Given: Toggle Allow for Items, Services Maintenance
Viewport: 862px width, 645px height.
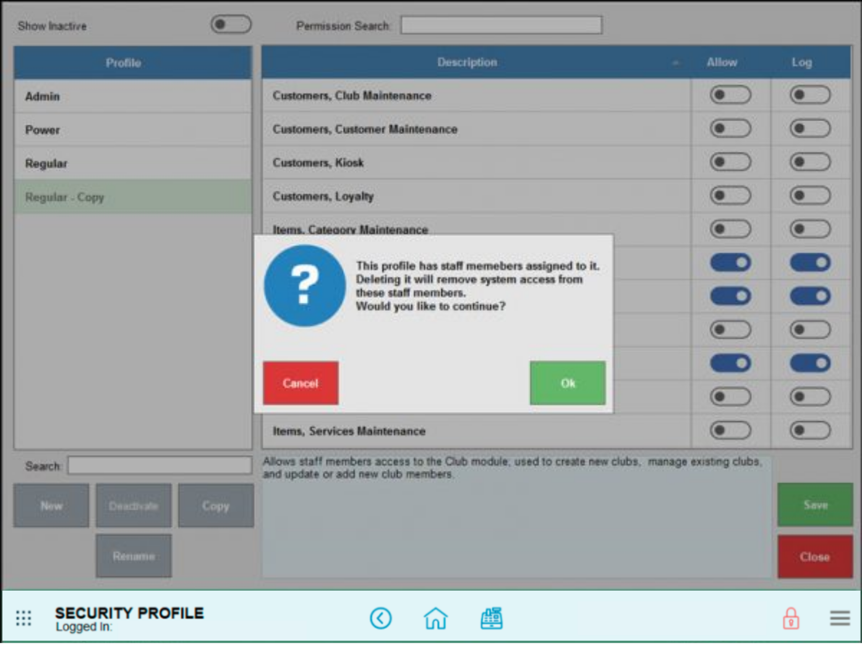Looking at the screenshot, I should [x=730, y=430].
